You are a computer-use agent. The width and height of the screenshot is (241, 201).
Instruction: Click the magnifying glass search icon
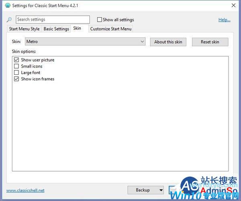(9, 20)
